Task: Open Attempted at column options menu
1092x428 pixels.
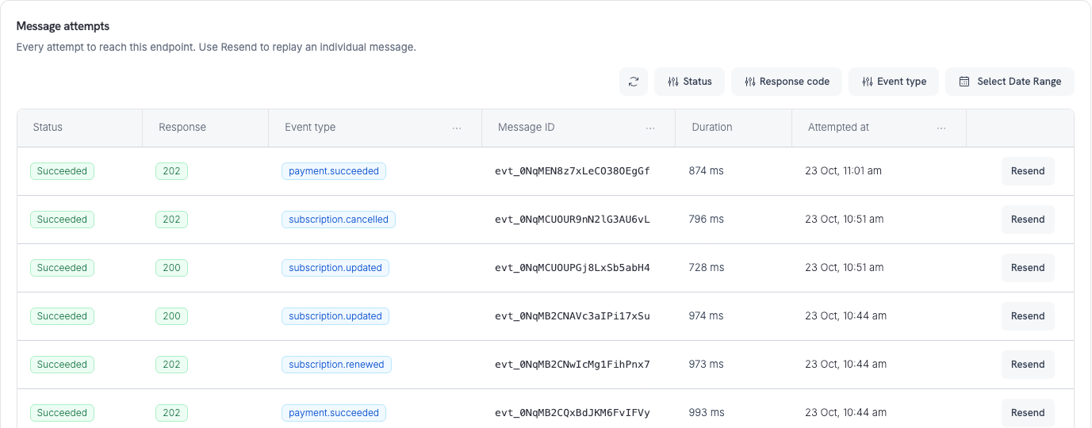Action: (x=941, y=128)
